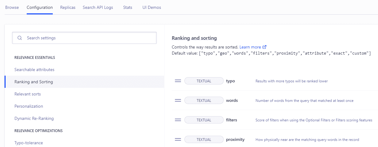Switch to the Replicas tab
Viewport: 378px width, 147px height.
(x=68, y=7)
